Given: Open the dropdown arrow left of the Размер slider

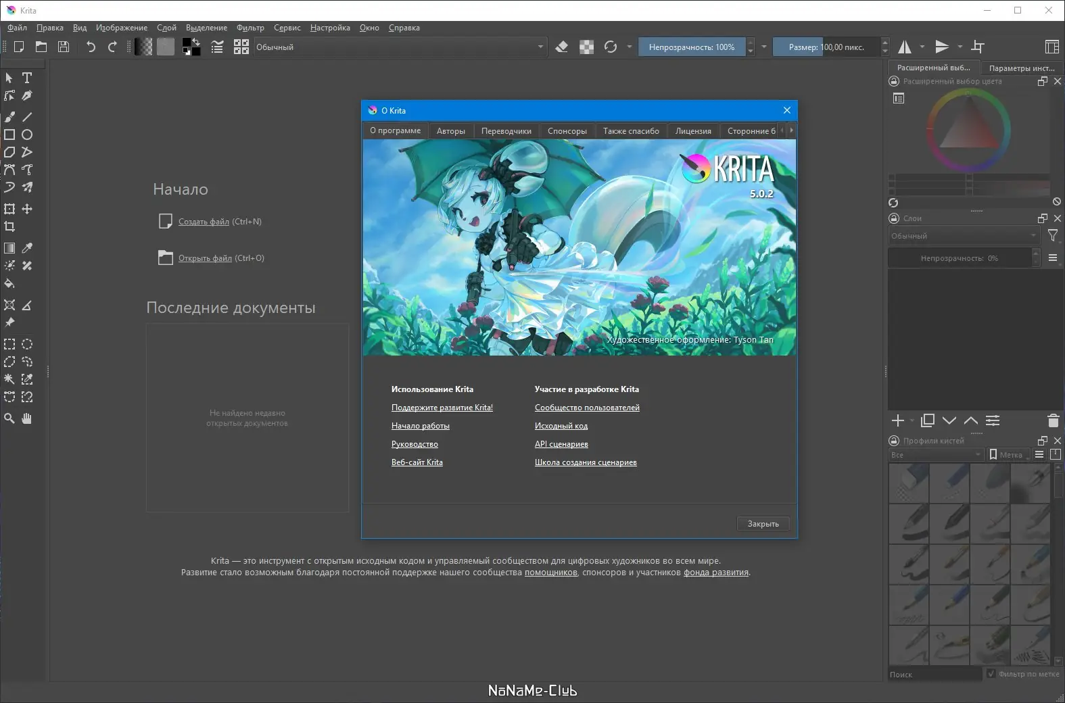Looking at the screenshot, I should coord(764,47).
